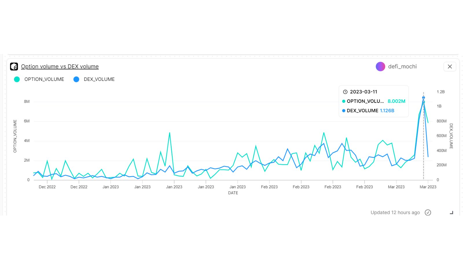Click the 8.002M value in the tooltip
463x260 pixels.
[396, 101]
